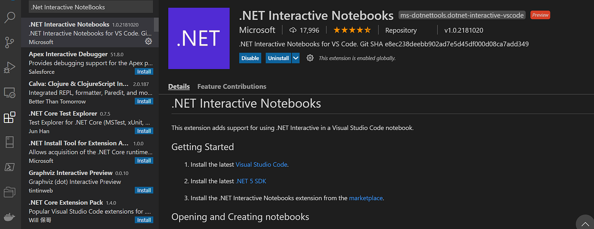Install .NET Install Tool for Extension Authors

[x=144, y=161]
